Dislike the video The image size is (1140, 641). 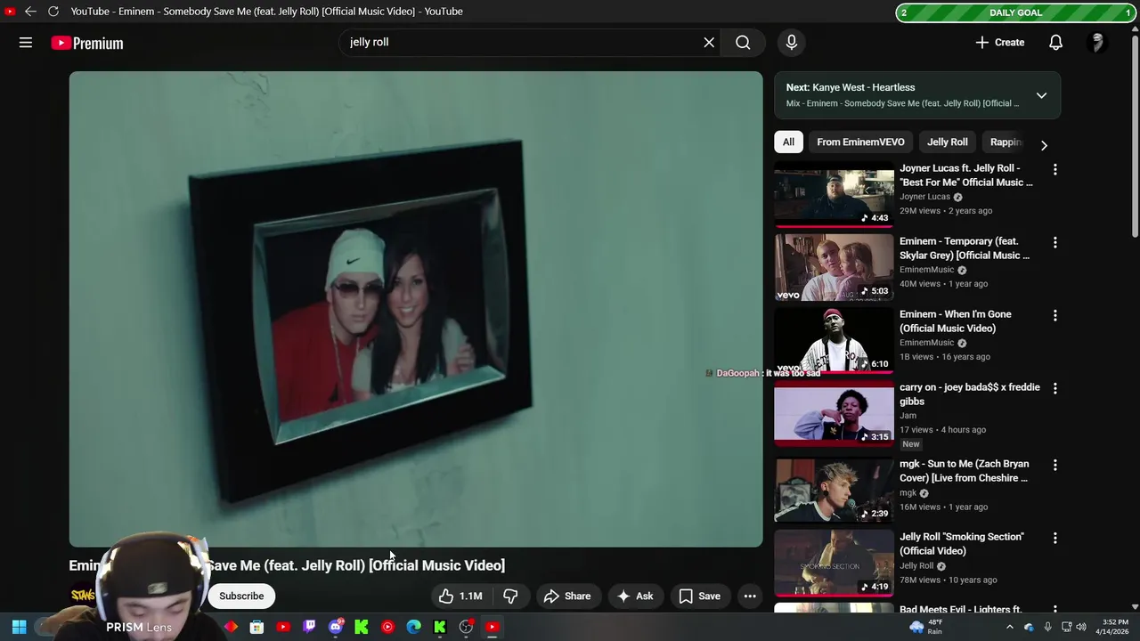click(510, 596)
